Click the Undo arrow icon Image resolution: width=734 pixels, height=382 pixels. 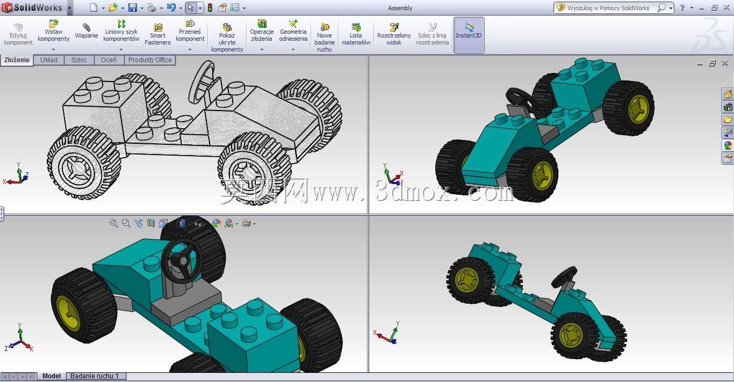coord(171,8)
